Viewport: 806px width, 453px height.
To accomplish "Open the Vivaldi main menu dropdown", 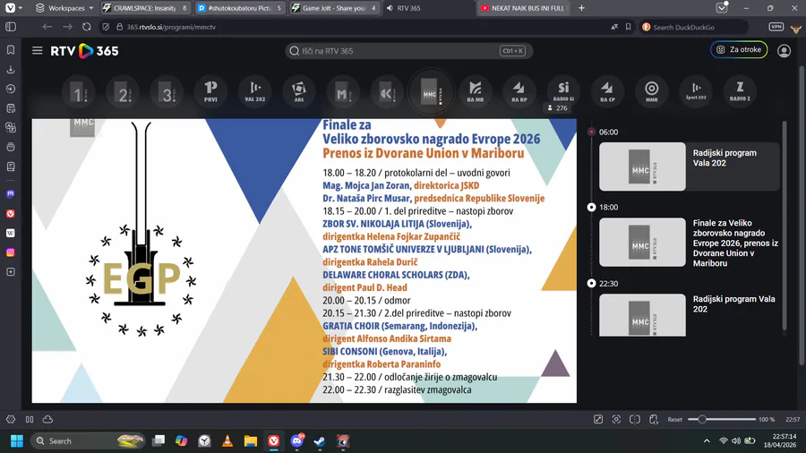I will 13,8.
